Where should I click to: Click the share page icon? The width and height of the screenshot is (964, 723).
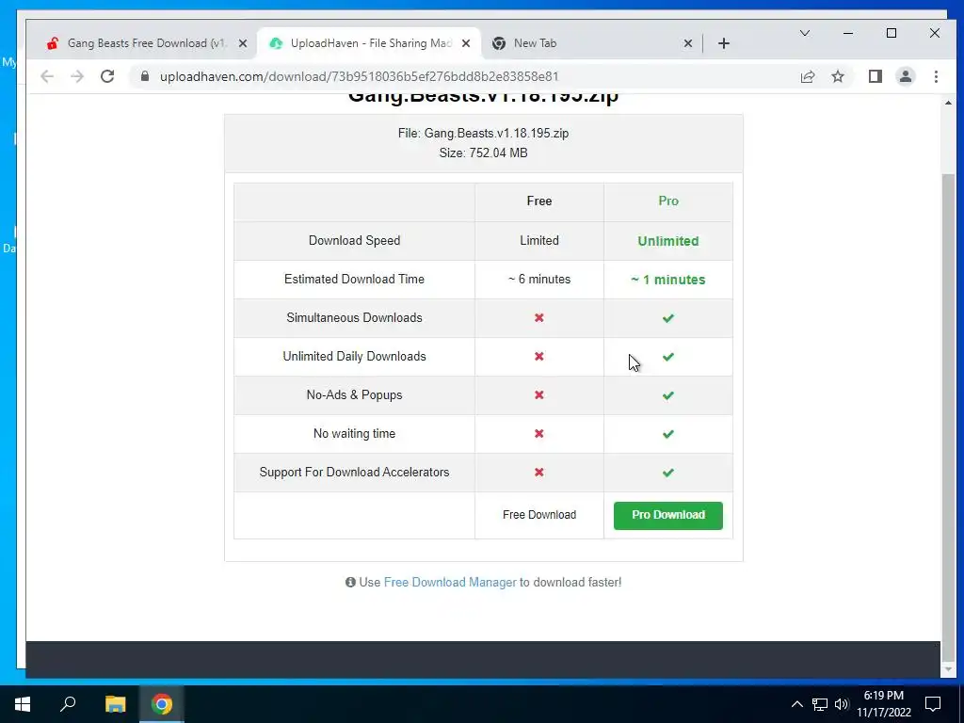[807, 76]
